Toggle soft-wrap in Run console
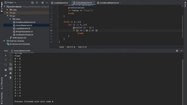 coord(11,64)
